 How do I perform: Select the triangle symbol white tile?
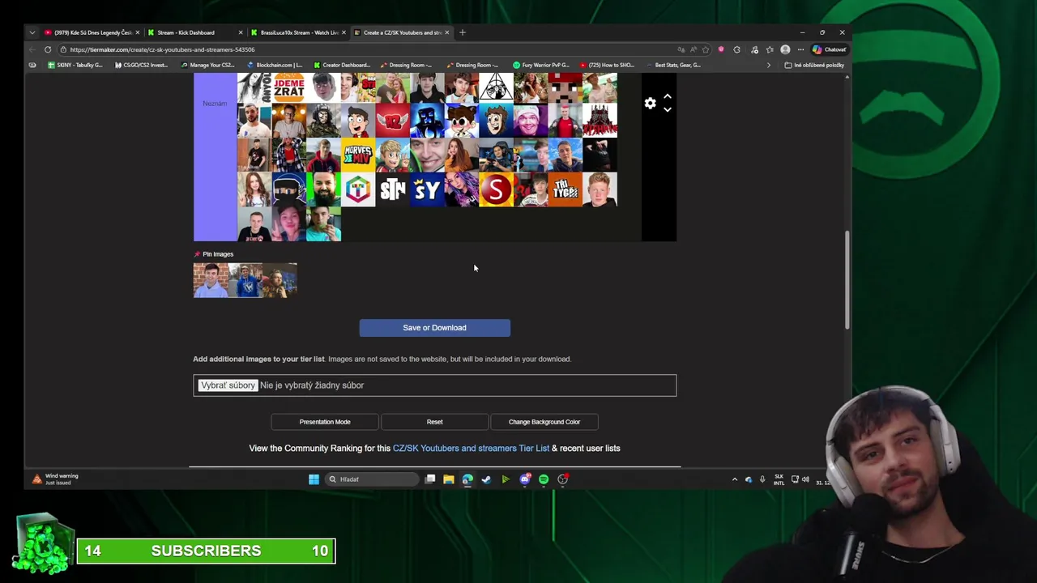pos(496,87)
